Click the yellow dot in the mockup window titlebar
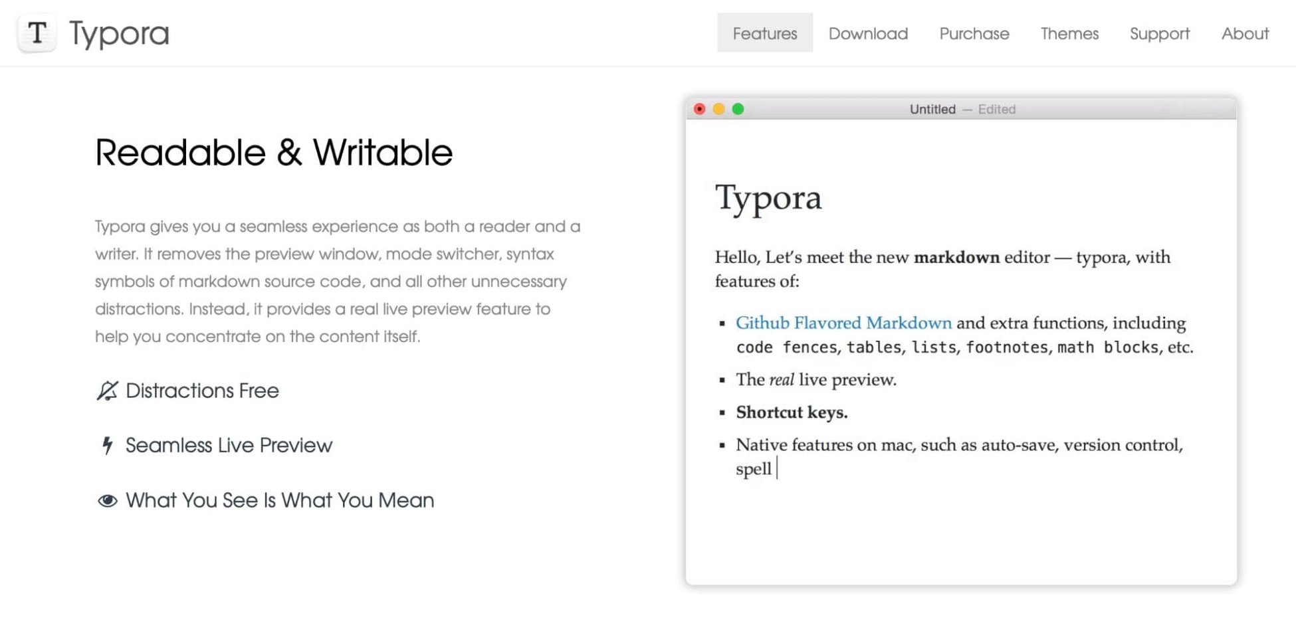 (718, 109)
